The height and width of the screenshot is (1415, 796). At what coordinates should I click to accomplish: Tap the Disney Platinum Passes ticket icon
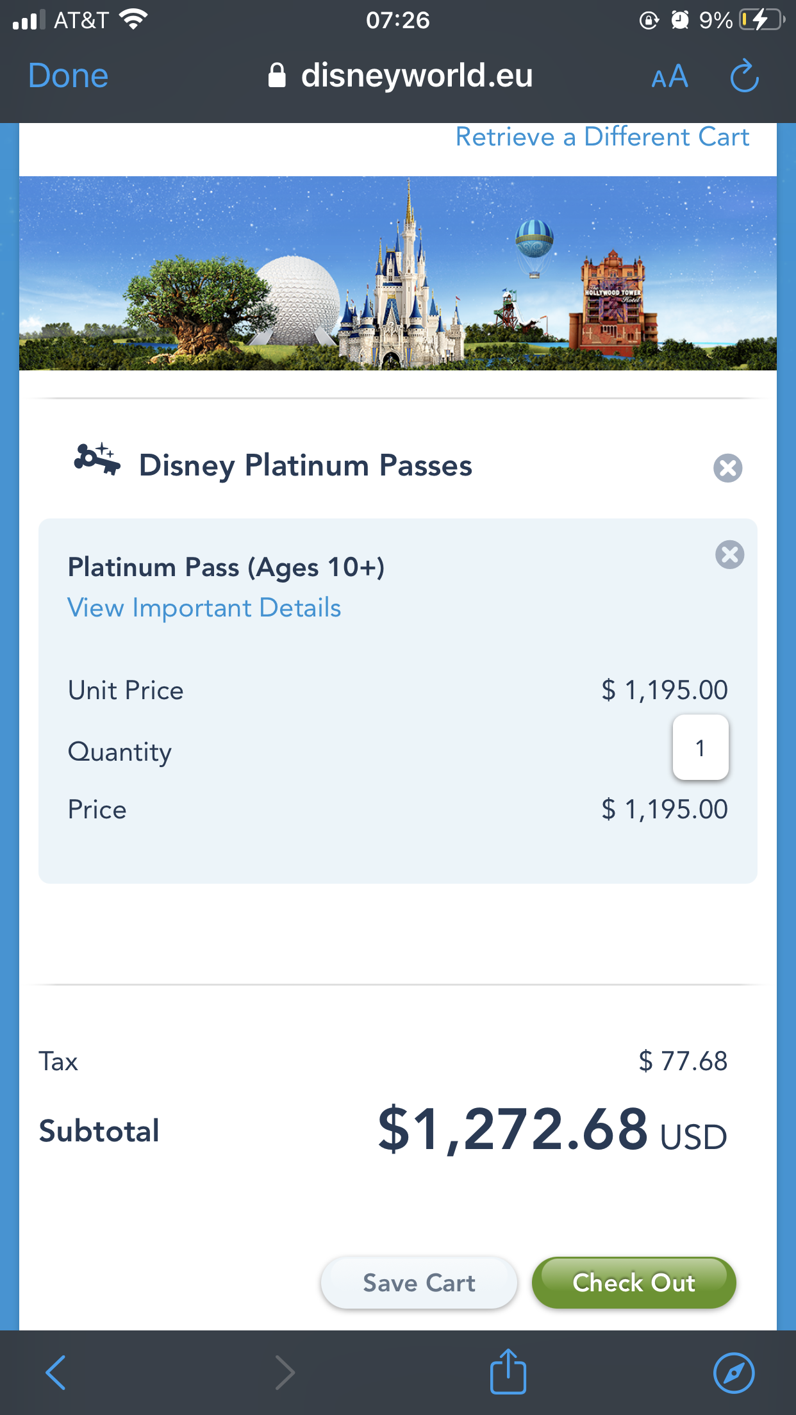tap(97, 459)
